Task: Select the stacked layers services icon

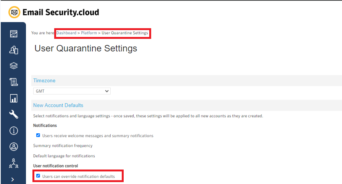Action: pos(14,66)
